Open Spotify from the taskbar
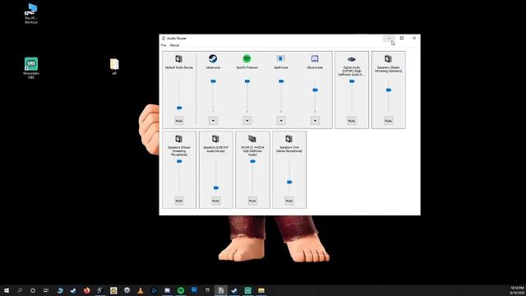526x296 pixels. pyautogui.click(x=181, y=290)
